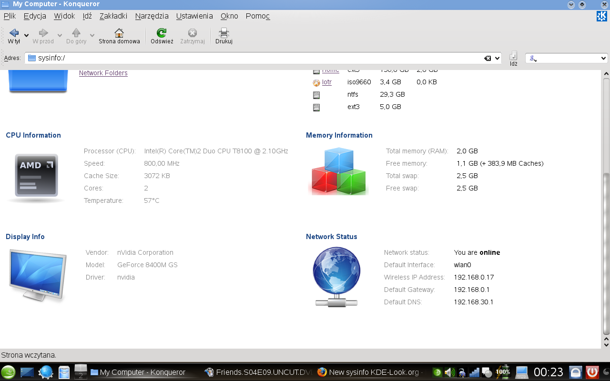Open the lotr disc link
The image size is (610, 381).
pyautogui.click(x=327, y=82)
